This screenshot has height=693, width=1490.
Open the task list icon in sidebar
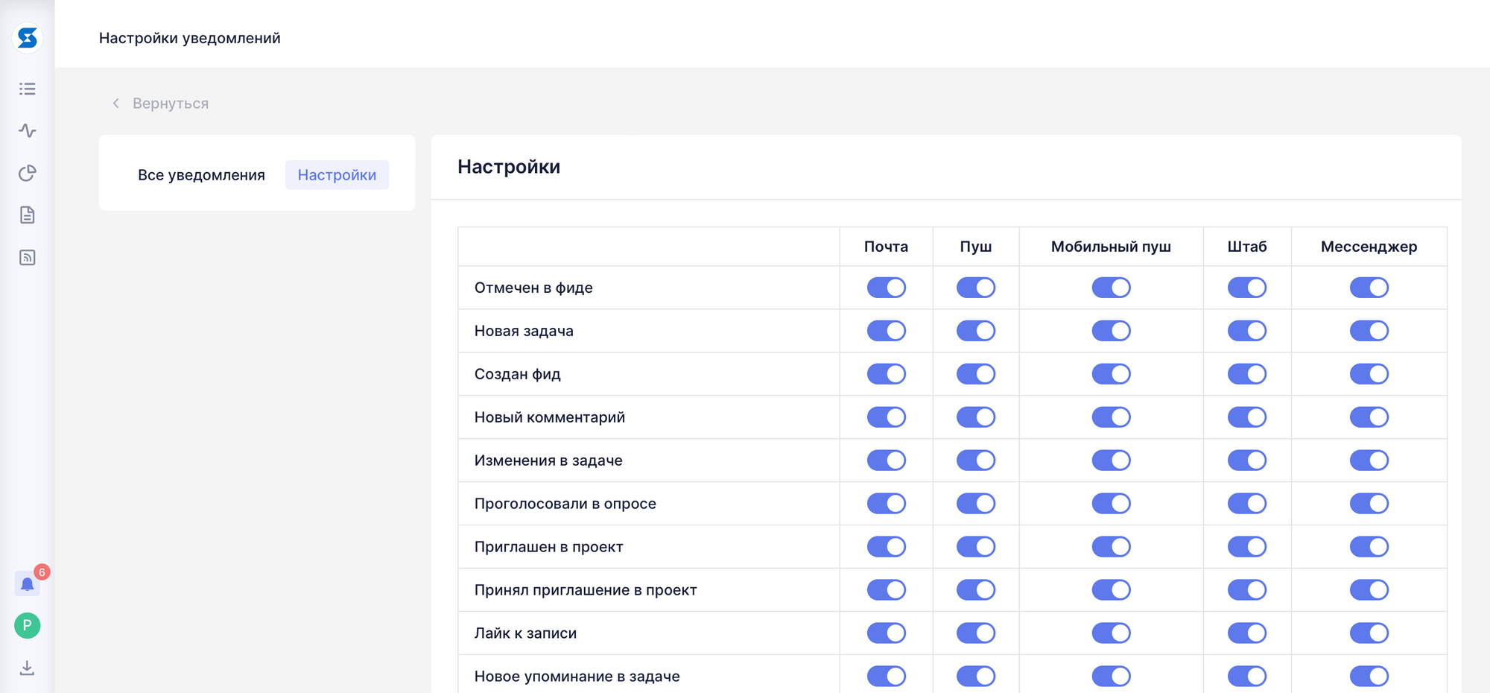28,89
